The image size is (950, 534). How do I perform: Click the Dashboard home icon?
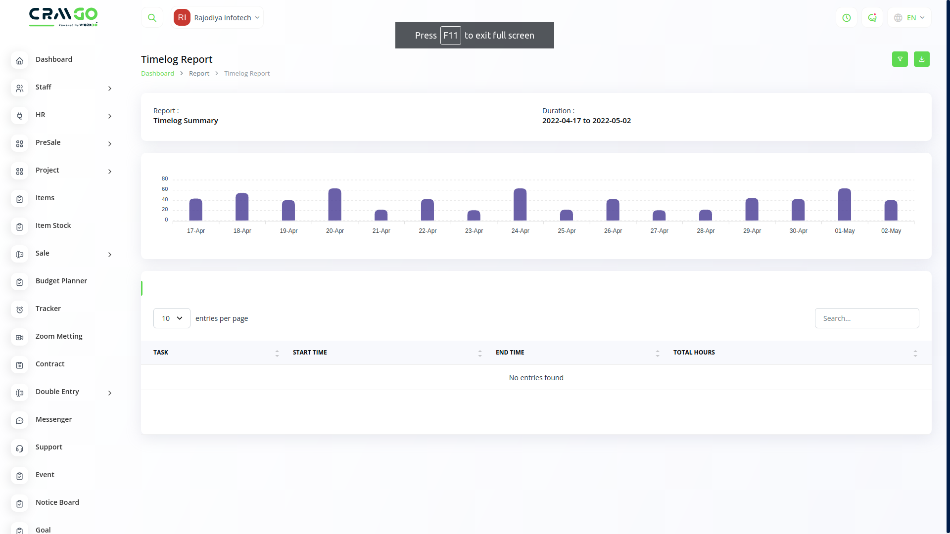click(19, 61)
